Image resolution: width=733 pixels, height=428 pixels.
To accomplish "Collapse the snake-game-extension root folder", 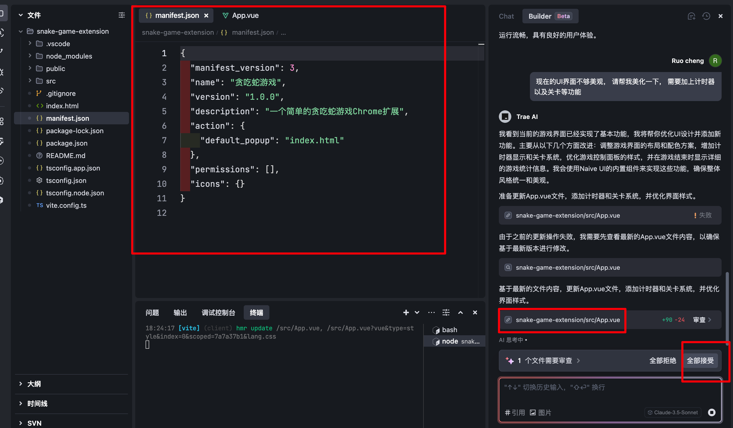I will point(21,31).
